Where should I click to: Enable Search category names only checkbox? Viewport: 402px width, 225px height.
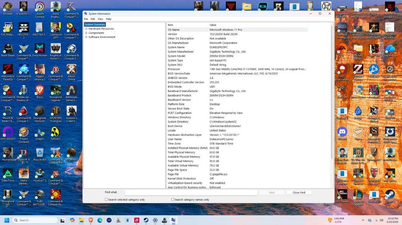[x=172, y=199]
